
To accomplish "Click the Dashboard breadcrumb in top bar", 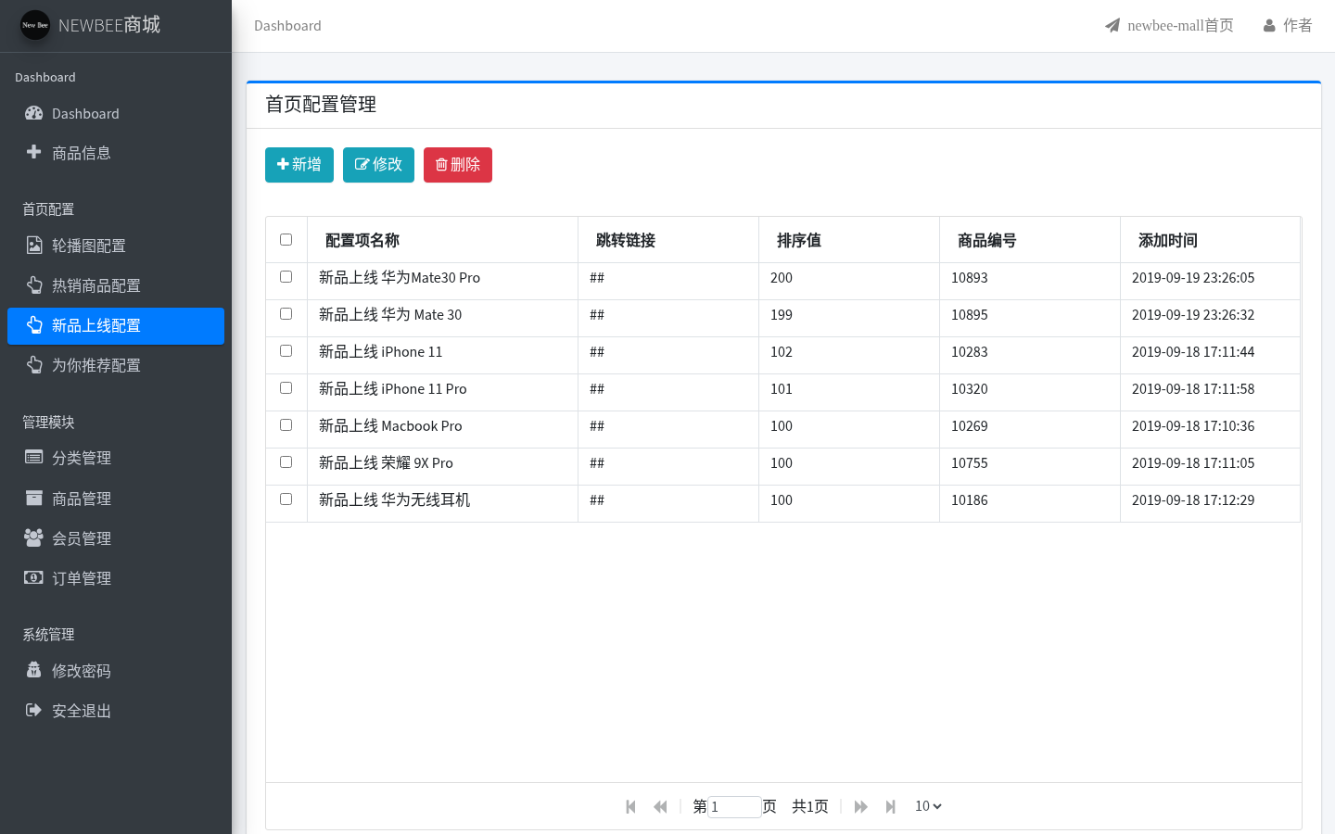I will coord(287,26).
